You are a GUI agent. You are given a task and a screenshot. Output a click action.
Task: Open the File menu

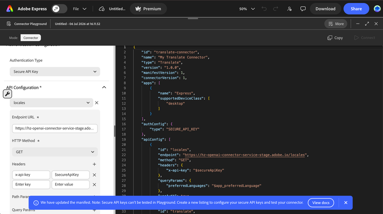click(x=79, y=9)
